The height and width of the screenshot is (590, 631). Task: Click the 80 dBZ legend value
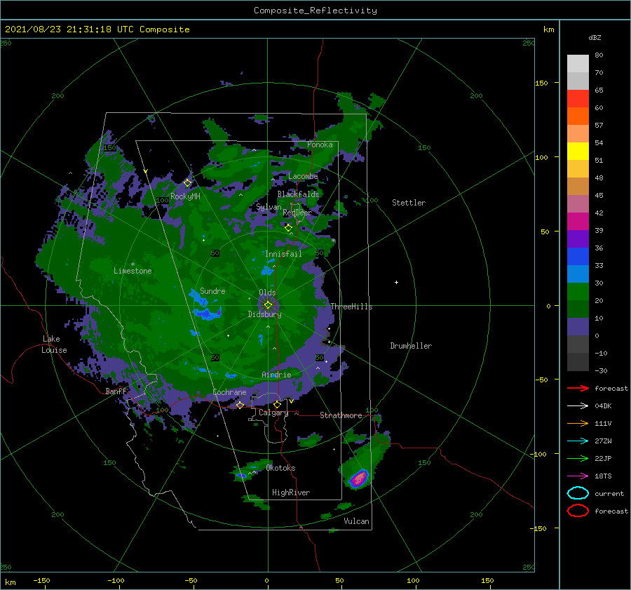[x=599, y=55]
